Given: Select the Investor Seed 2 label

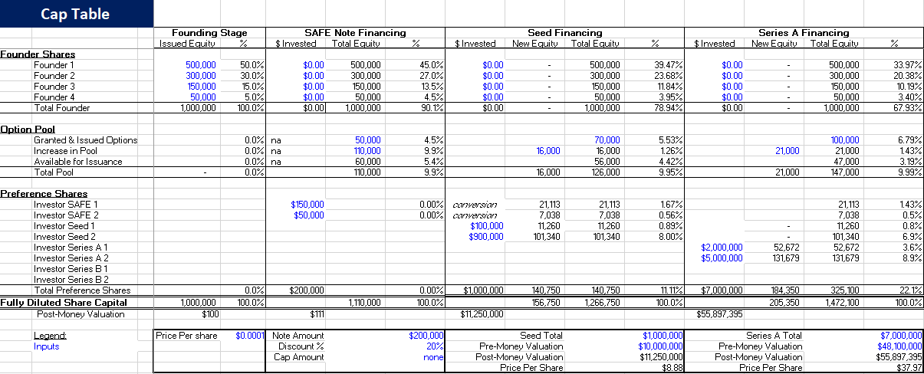Looking at the screenshot, I should point(64,237).
